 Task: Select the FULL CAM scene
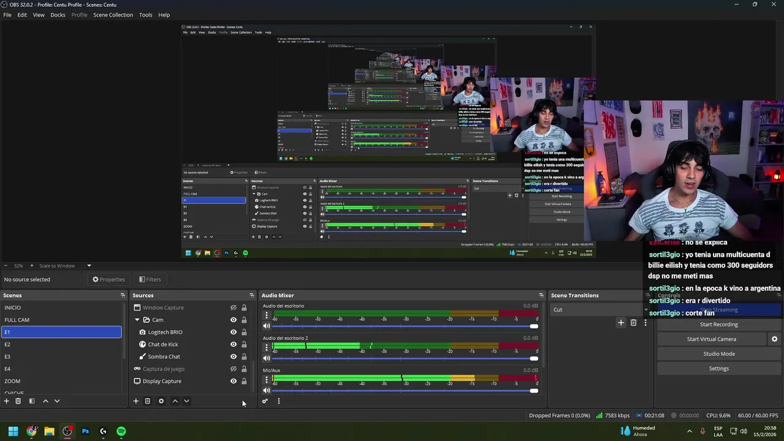[x=61, y=320]
